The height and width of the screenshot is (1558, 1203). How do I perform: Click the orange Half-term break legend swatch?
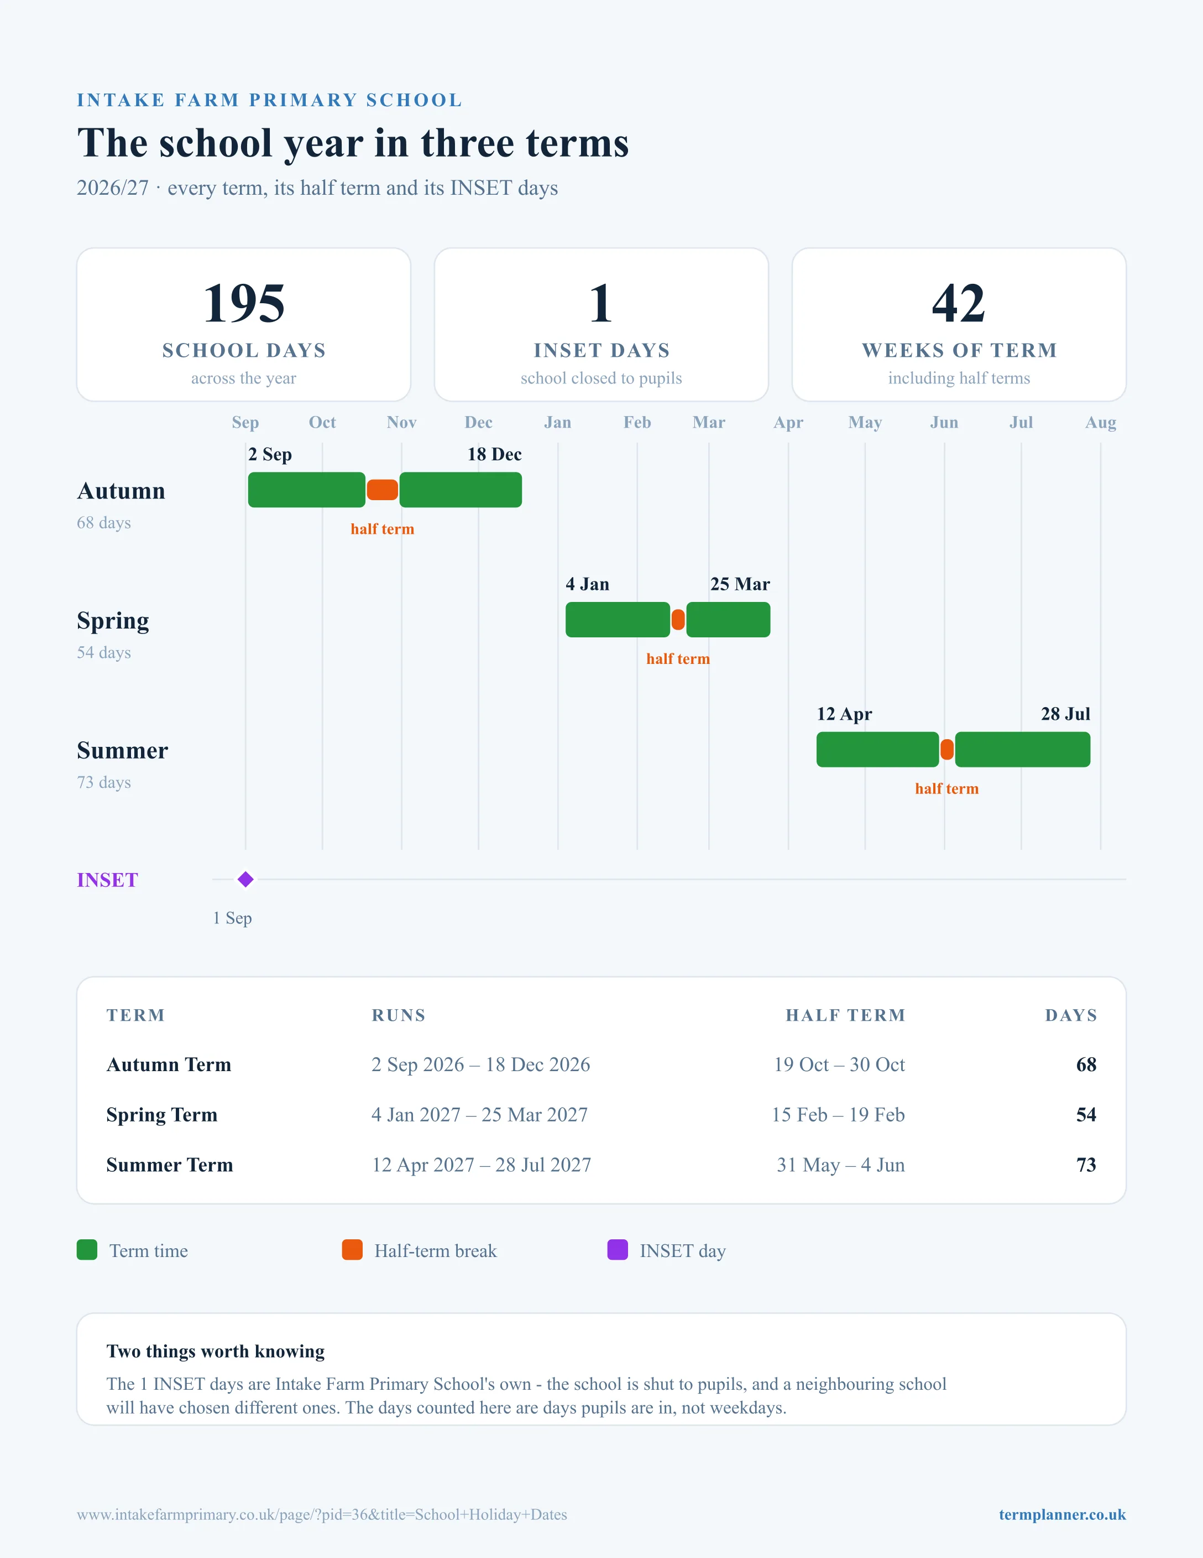click(x=352, y=1250)
